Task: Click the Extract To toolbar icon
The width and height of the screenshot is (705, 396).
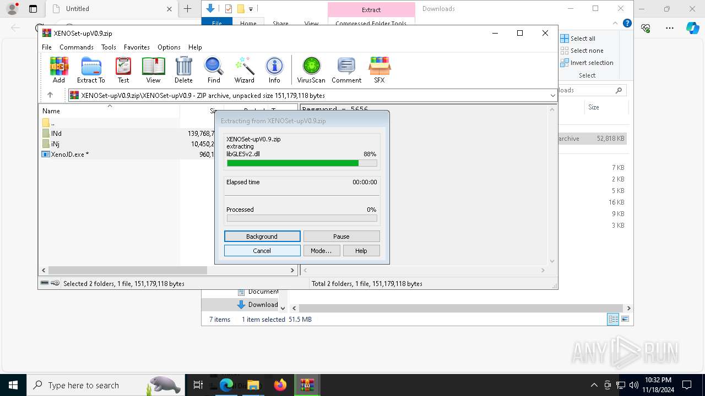Action: coord(91,70)
